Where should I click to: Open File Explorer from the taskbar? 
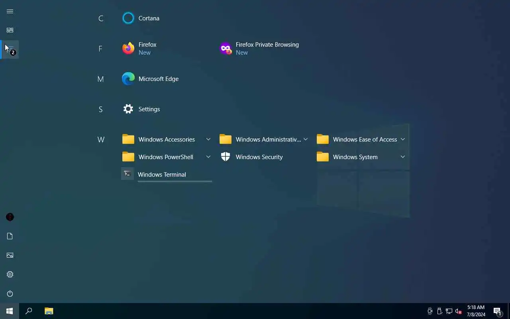(49, 311)
